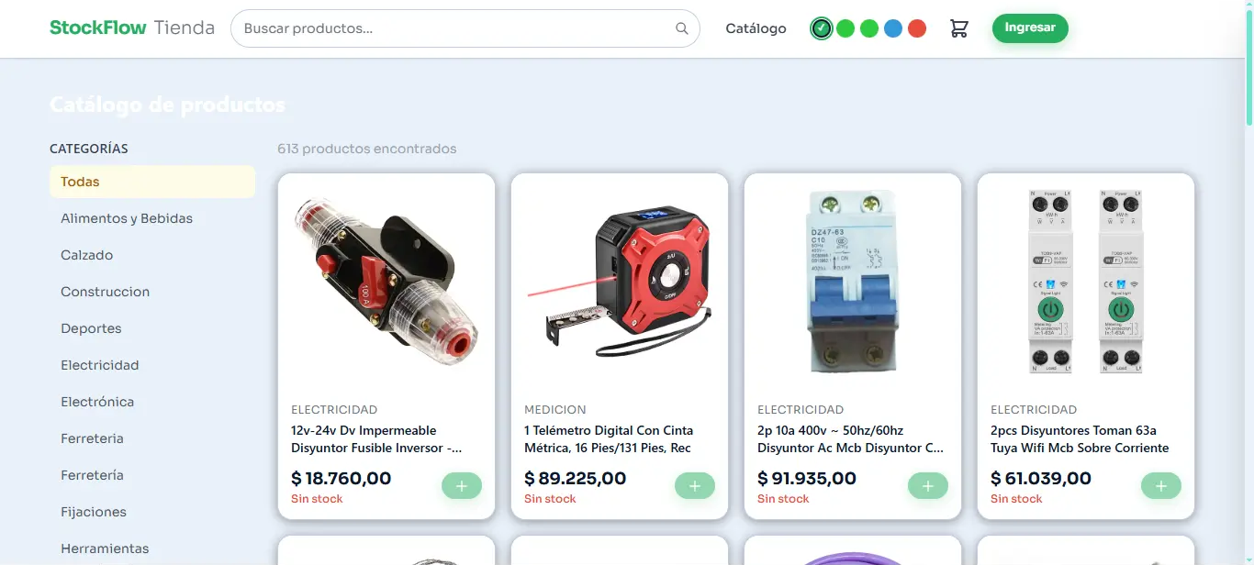Add the 2p 10a 400v Disyuntor to cart

[928, 486]
